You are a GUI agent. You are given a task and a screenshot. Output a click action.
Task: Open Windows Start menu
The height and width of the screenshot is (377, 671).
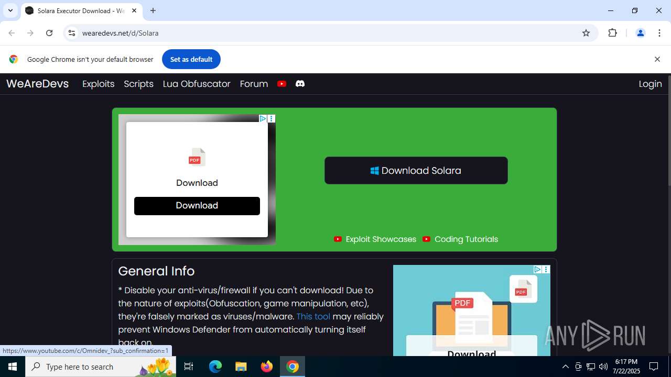tap(13, 367)
